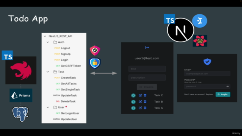Viewport: 242px width, 136px height.
Task: Select the GET GetSingleTask request
Action: pos(68,90)
